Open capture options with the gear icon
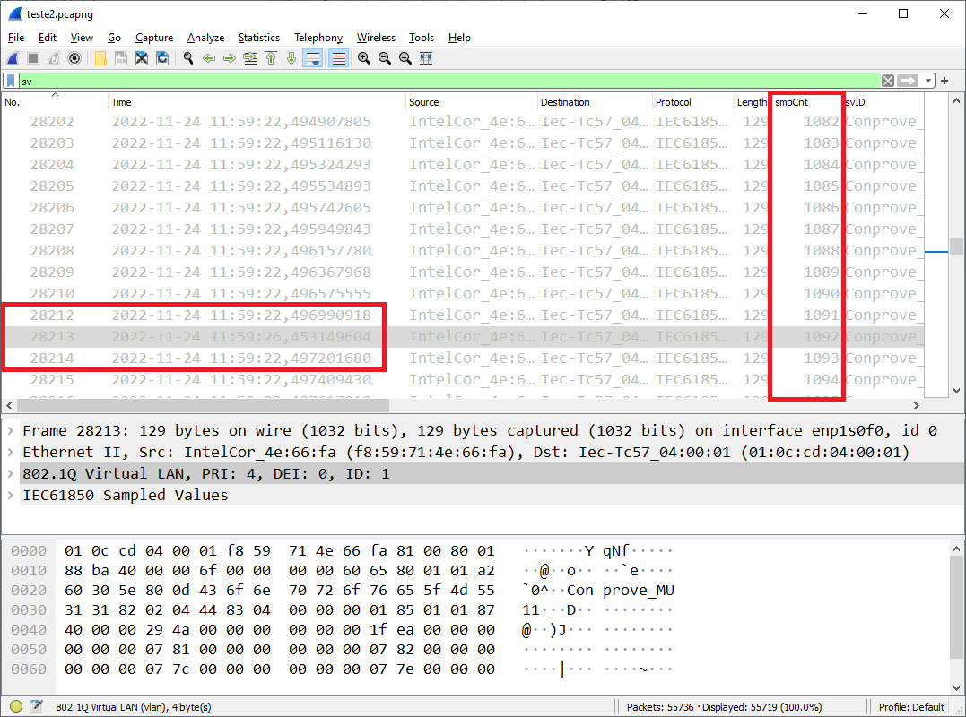The image size is (966, 717). click(75, 58)
